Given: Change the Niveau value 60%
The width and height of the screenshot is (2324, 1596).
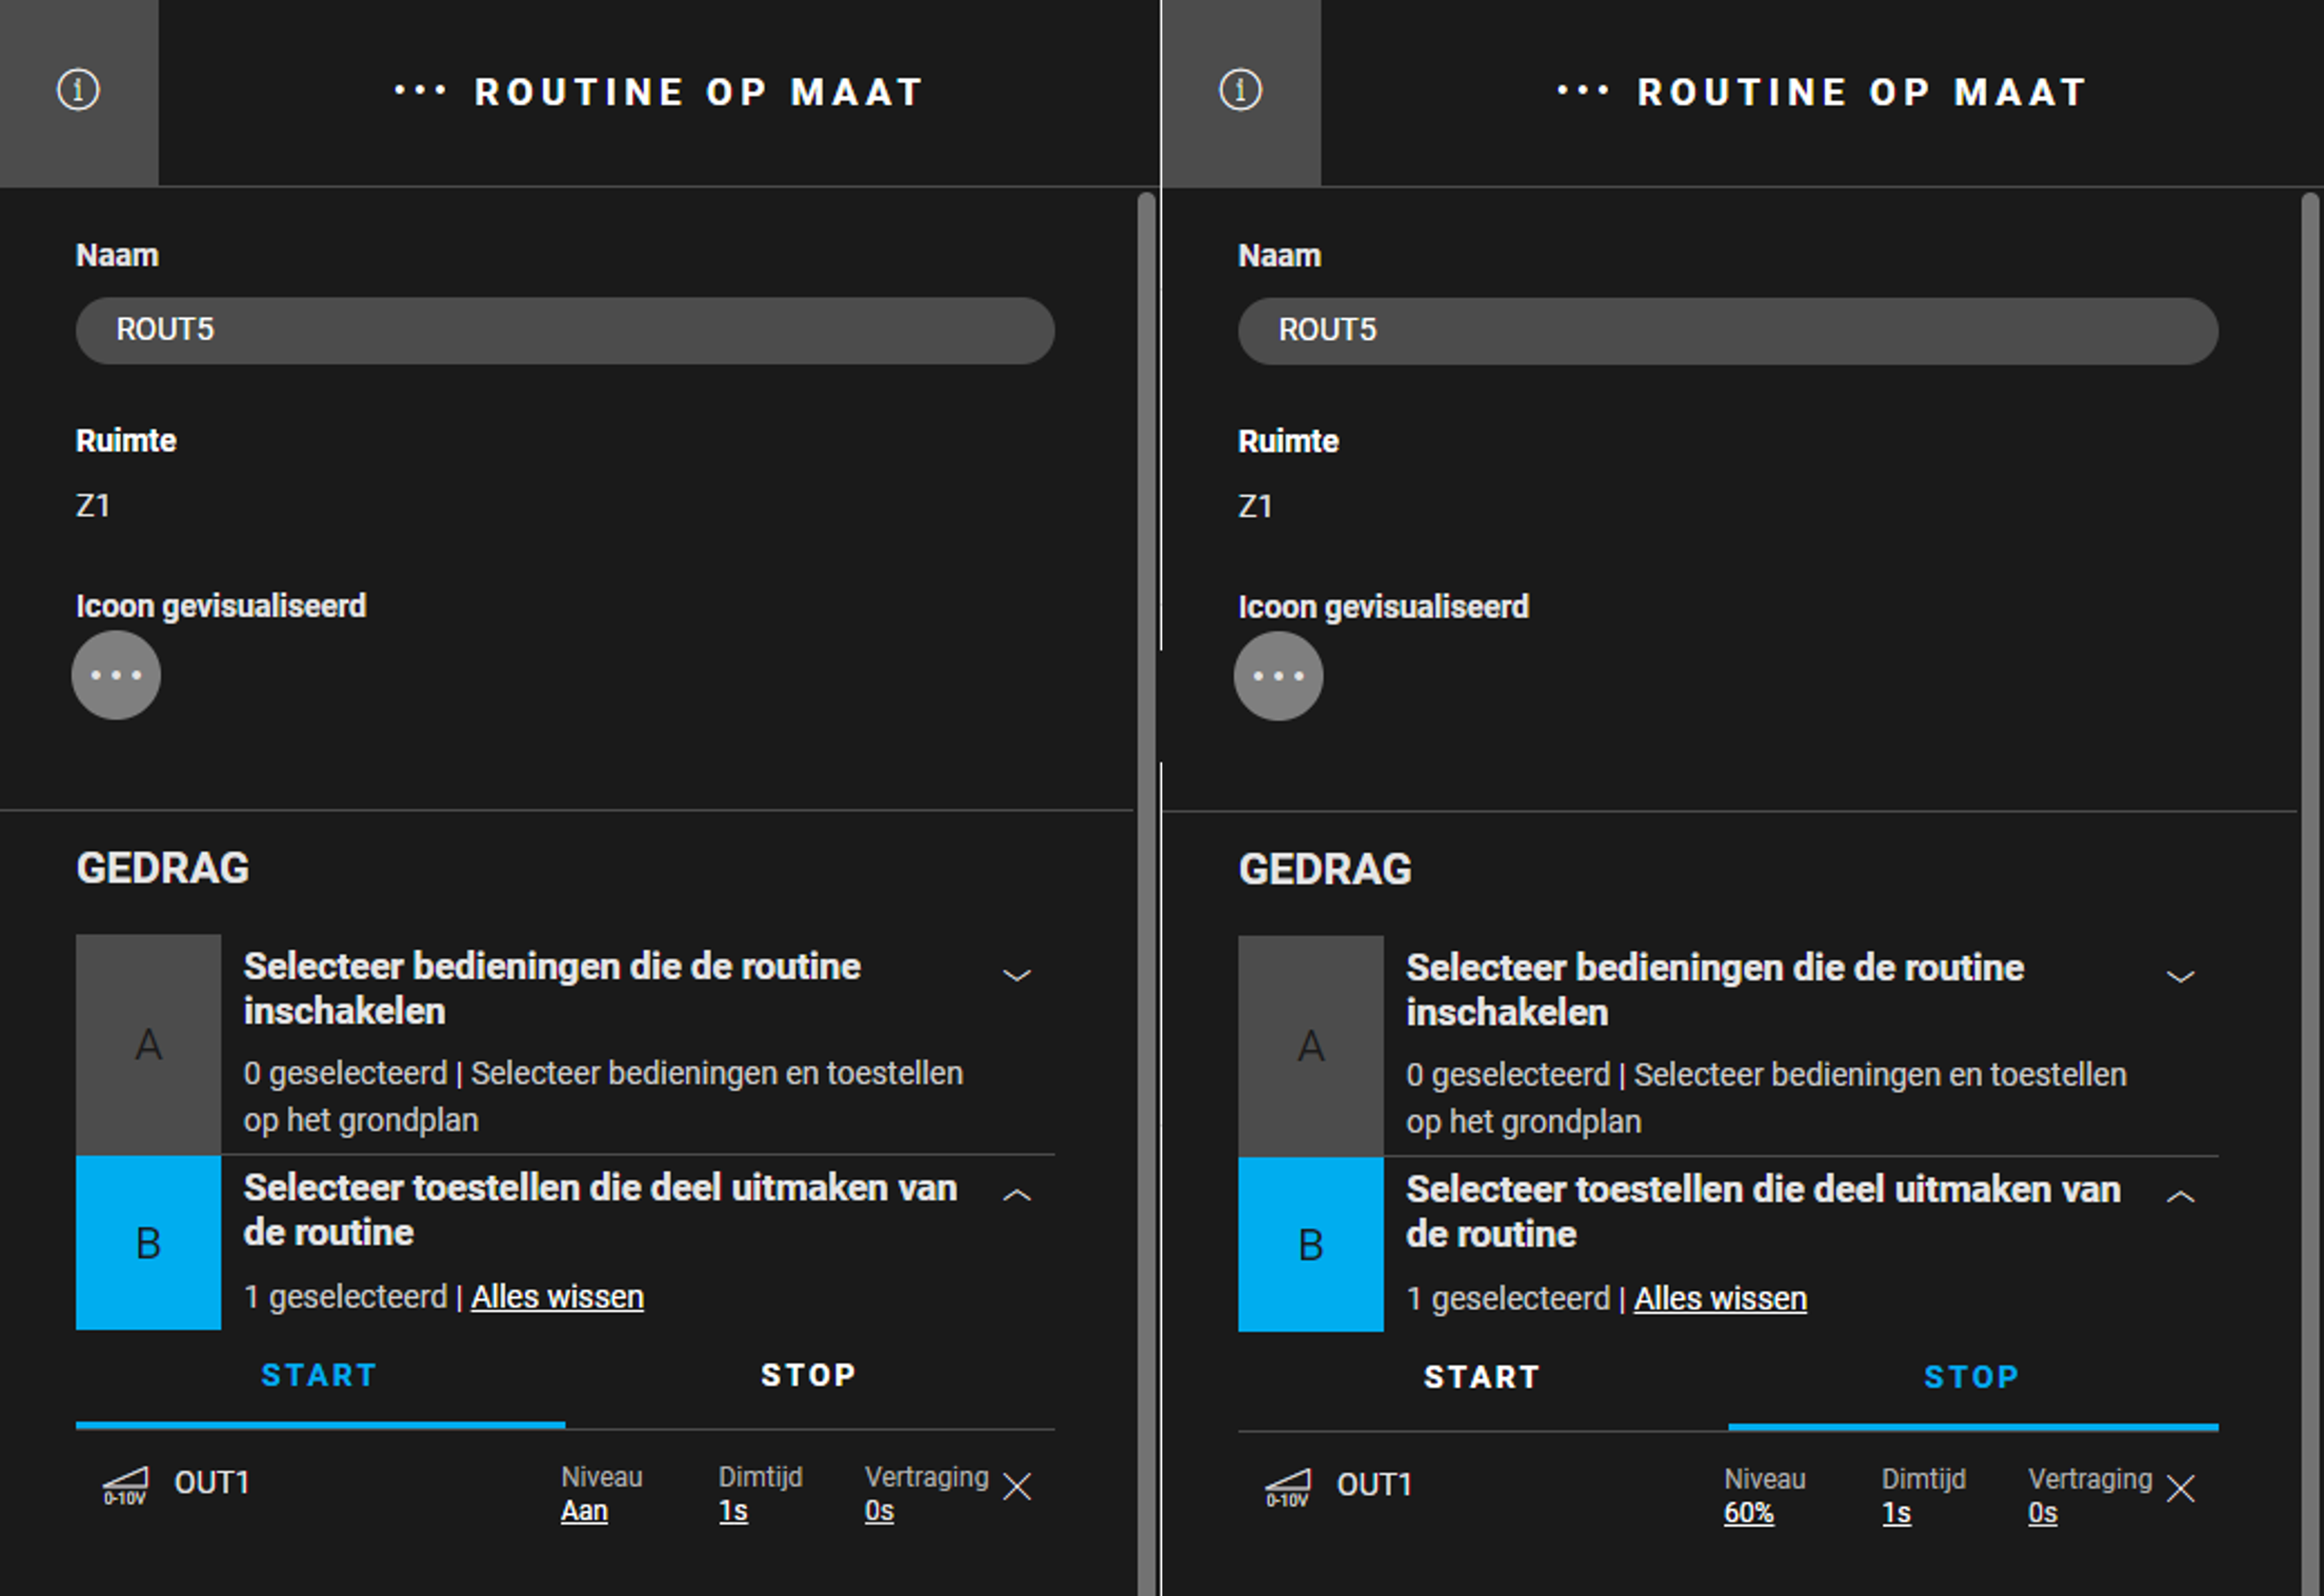Looking at the screenshot, I should pyautogui.click(x=1748, y=1513).
